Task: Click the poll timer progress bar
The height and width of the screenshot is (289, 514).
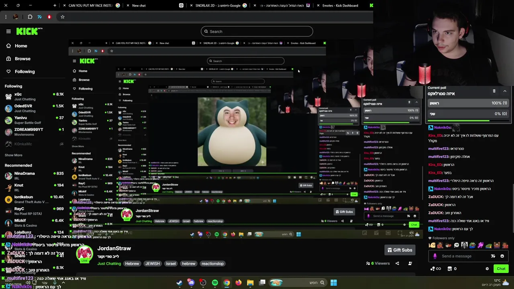Action: click(x=468, y=120)
